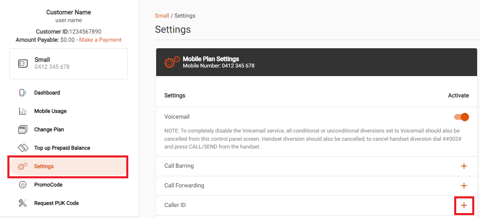The height and width of the screenshot is (218, 480).
Task: Expand the Call Barring section
Action: tap(464, 166)
